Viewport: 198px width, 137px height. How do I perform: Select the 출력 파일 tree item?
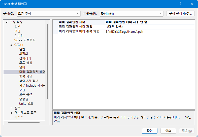pyautogui.click(x=26, y=76)
